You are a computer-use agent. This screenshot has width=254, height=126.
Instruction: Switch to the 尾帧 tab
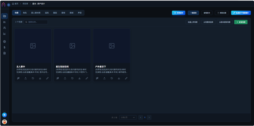[x=72, y=13]
